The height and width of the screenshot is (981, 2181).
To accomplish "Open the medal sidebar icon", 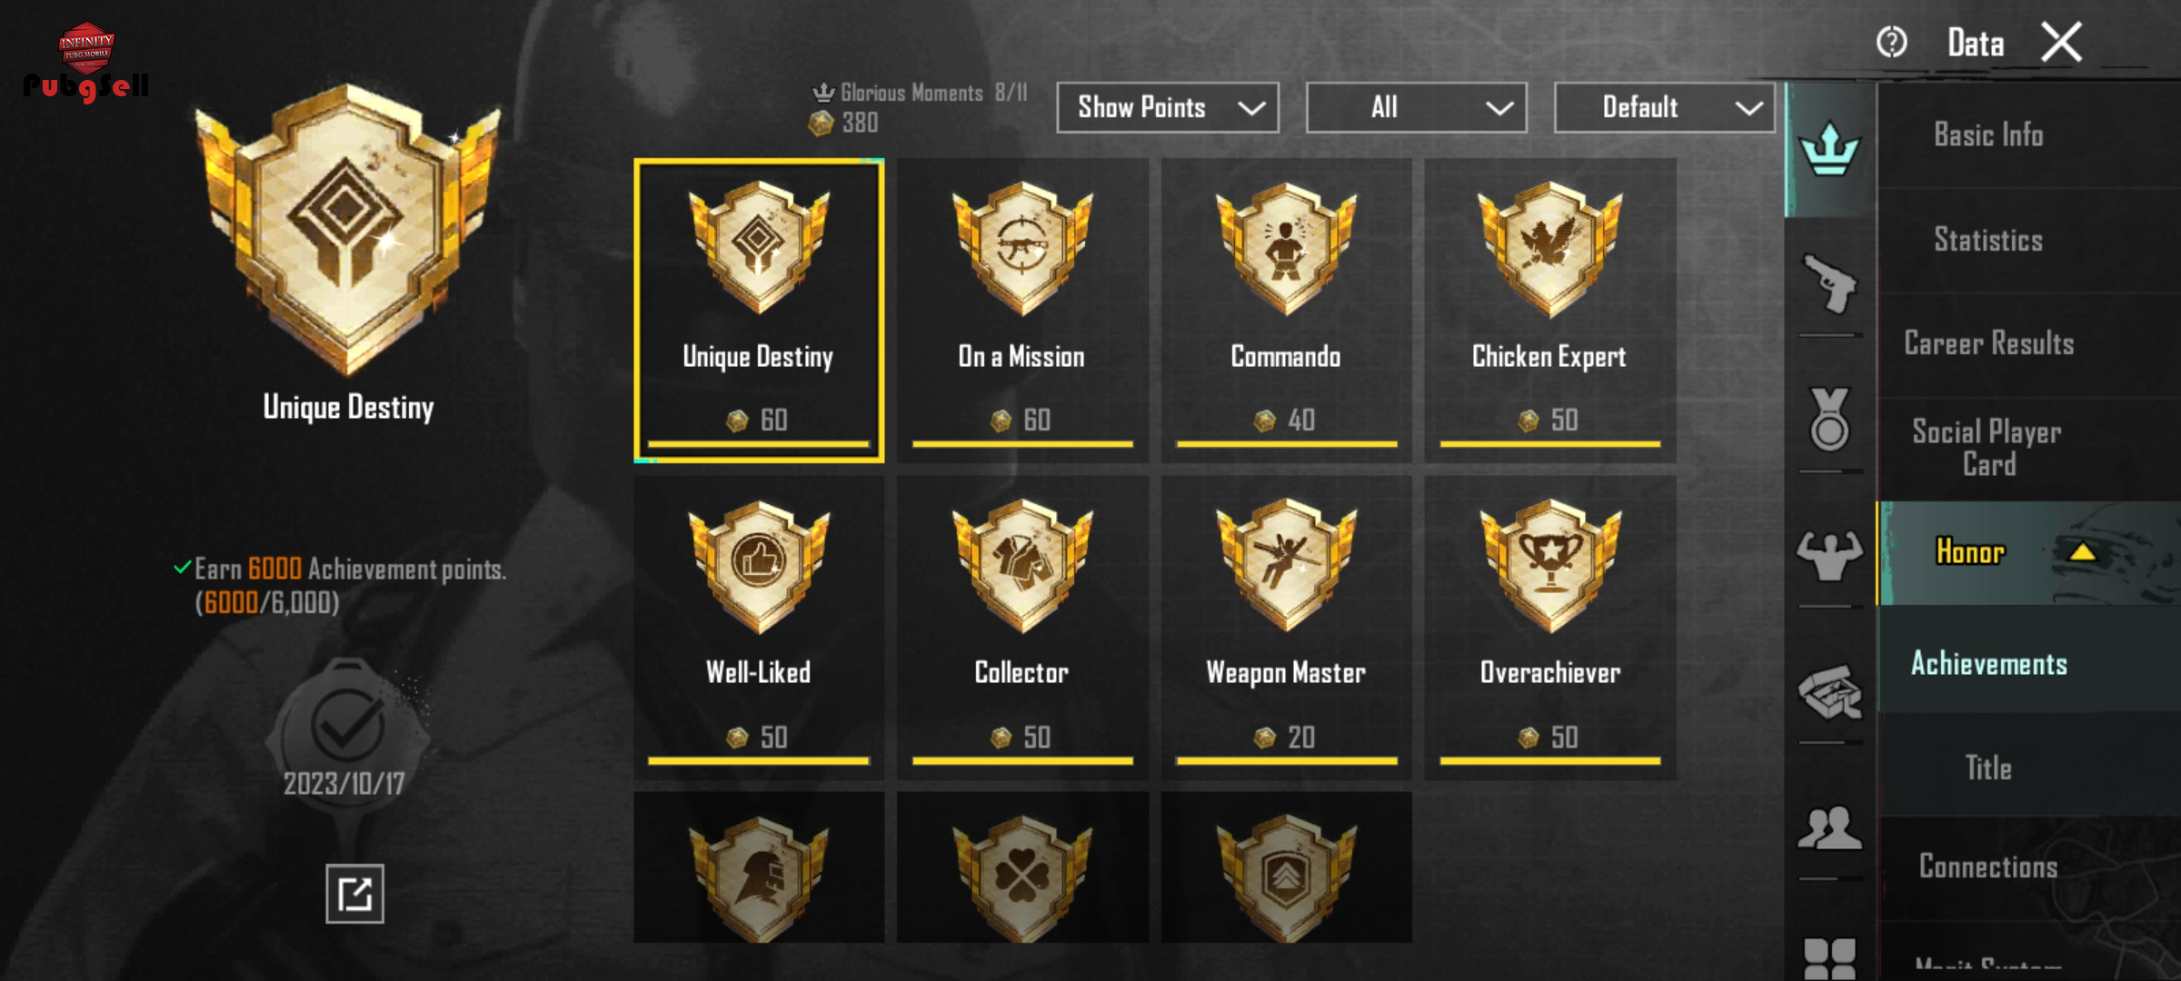I will (1829, 420).
